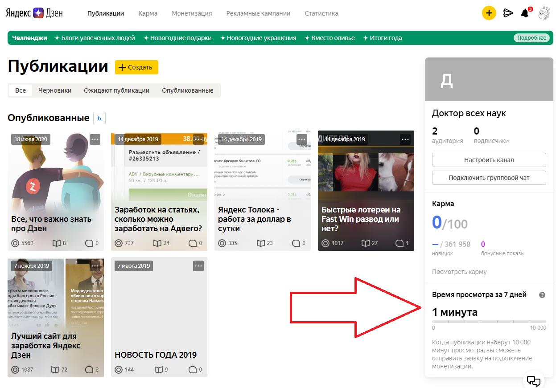The width and height of the screenshot is (556, 388).
Task: Open the user avatar profile icon
Action: (544, 13)
